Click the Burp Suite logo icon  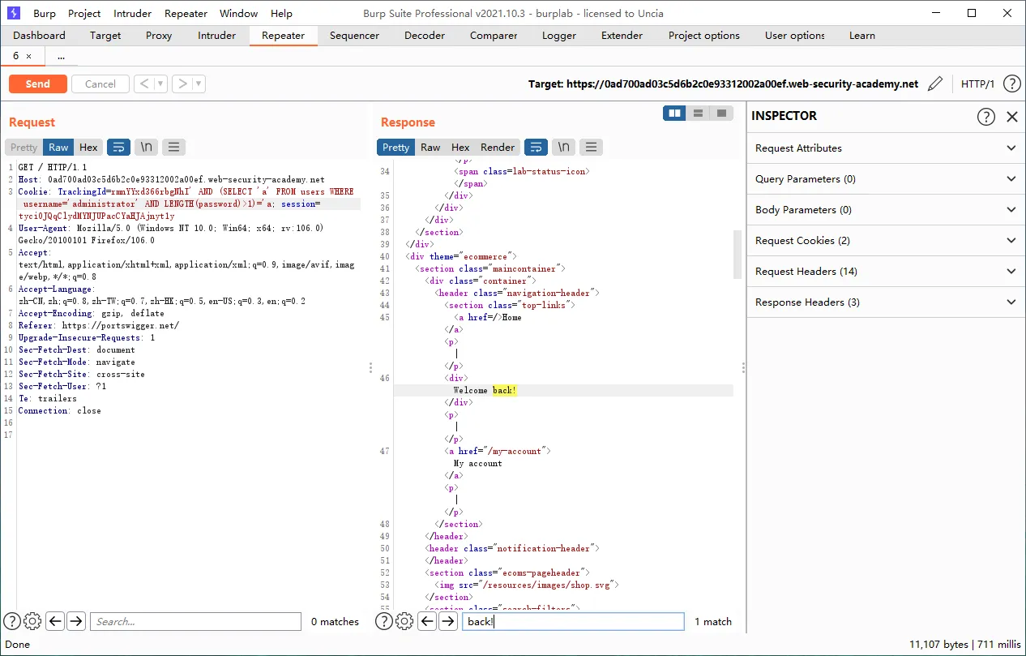14,13
